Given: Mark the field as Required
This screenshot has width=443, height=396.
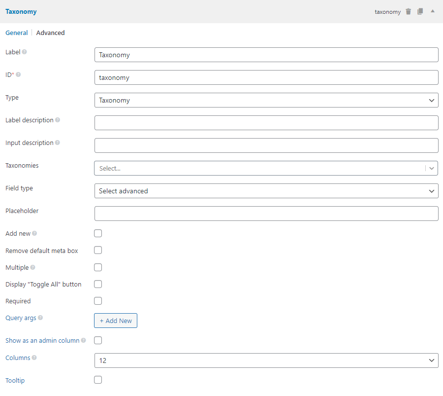Looking at the screenshot, I should pos(98,301).
